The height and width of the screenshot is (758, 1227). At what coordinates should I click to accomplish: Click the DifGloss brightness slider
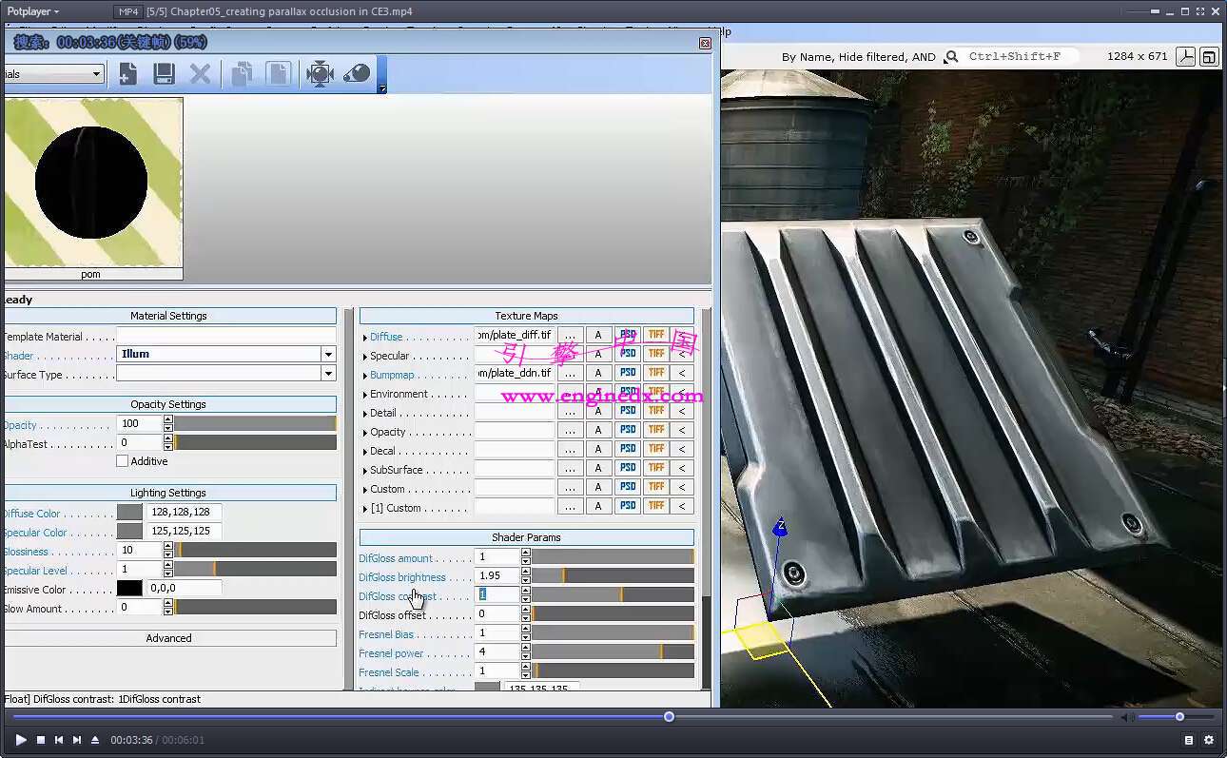pyautogui.click(x=613, y=575)
